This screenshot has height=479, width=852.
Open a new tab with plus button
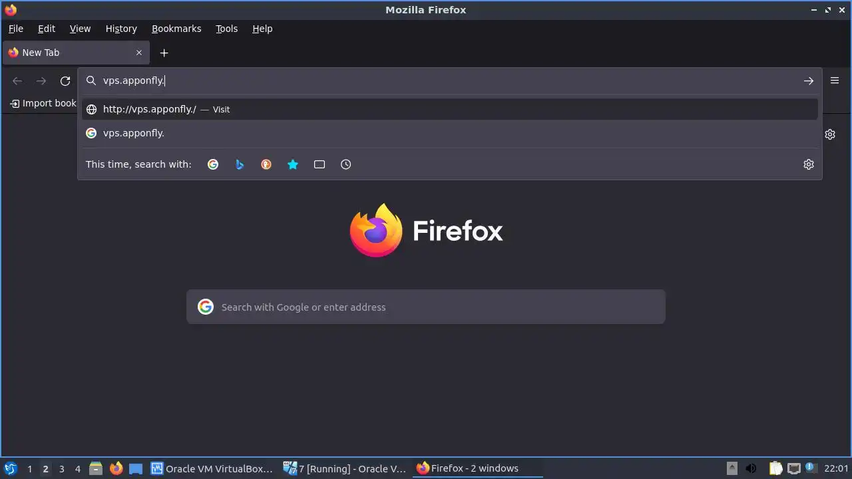tap(164, 53)
